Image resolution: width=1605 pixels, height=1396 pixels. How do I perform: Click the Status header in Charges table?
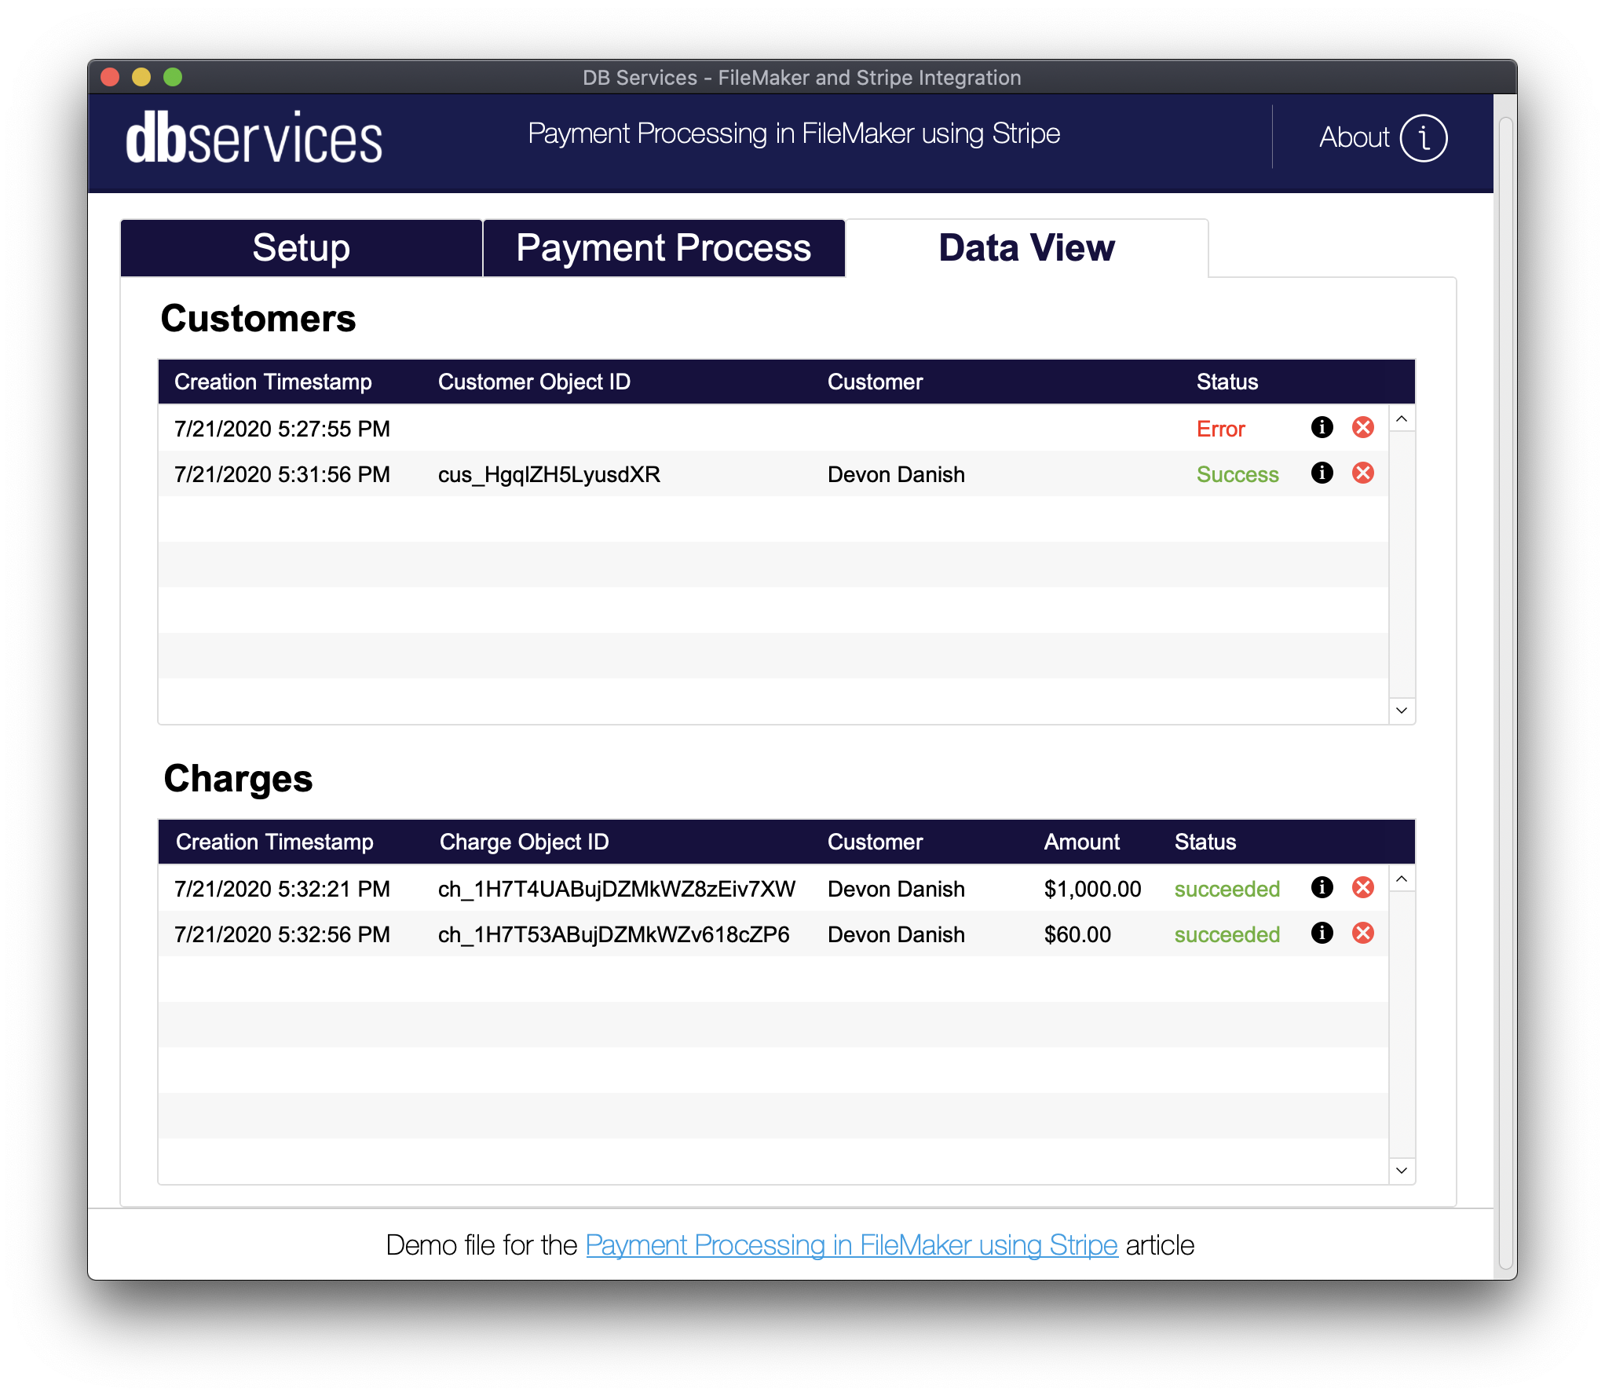(x=1205, y=842)
